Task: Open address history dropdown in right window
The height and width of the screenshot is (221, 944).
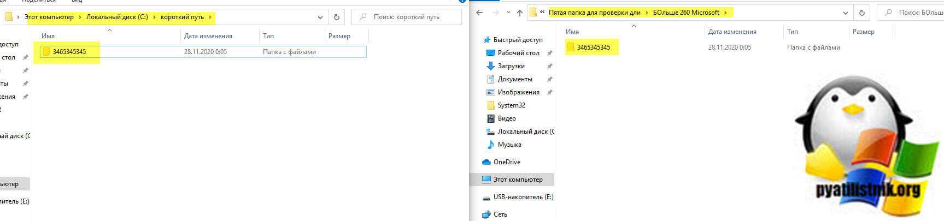Action: (846, 13)
